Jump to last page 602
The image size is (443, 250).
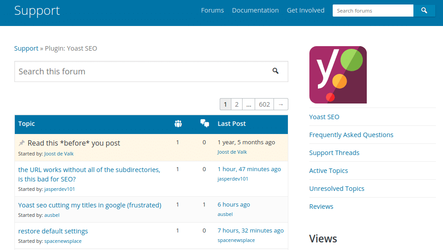[x=265, y=104]
